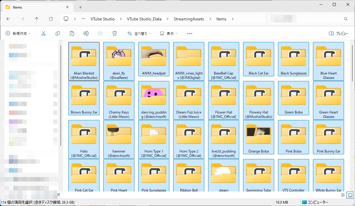Click the Cut scissors icon

(44, 33)
